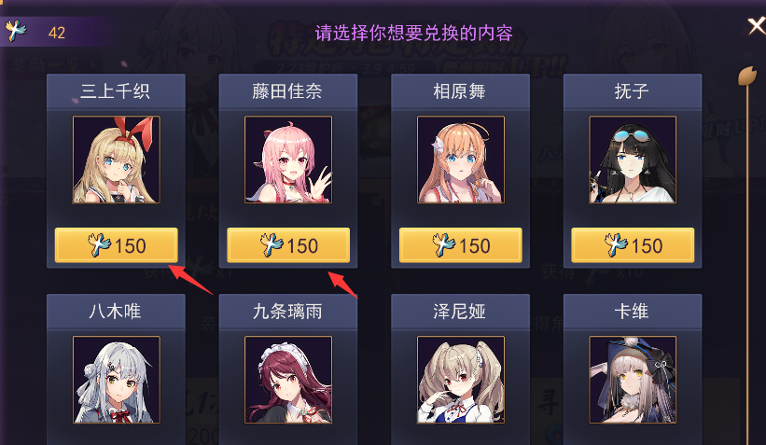This screenshot has height=445, width=766.
Task: Click the 相原舞 character portrait
Action: point(461,160)
